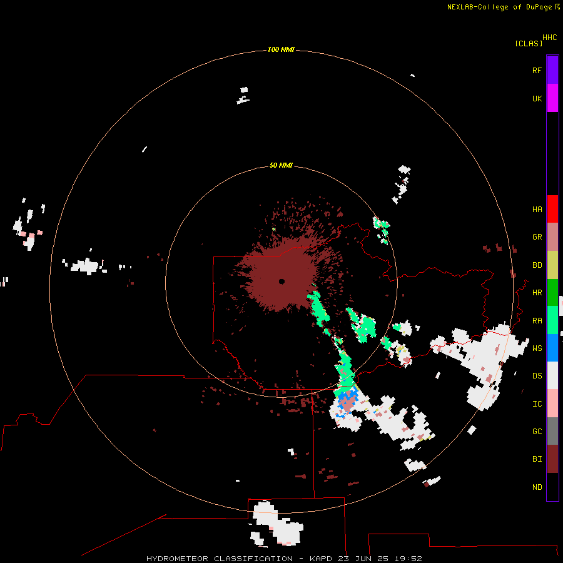
Task: Click the Hydrometeor Classification KAPD title caption
Action: (284, 559)
